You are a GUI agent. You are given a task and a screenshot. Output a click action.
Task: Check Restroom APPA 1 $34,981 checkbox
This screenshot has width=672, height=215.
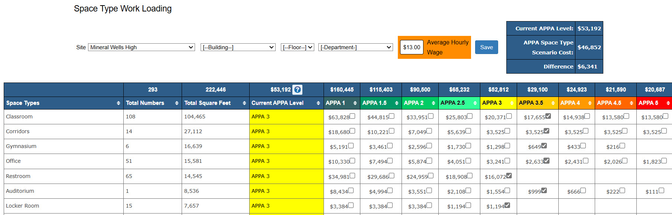point(353,176)
